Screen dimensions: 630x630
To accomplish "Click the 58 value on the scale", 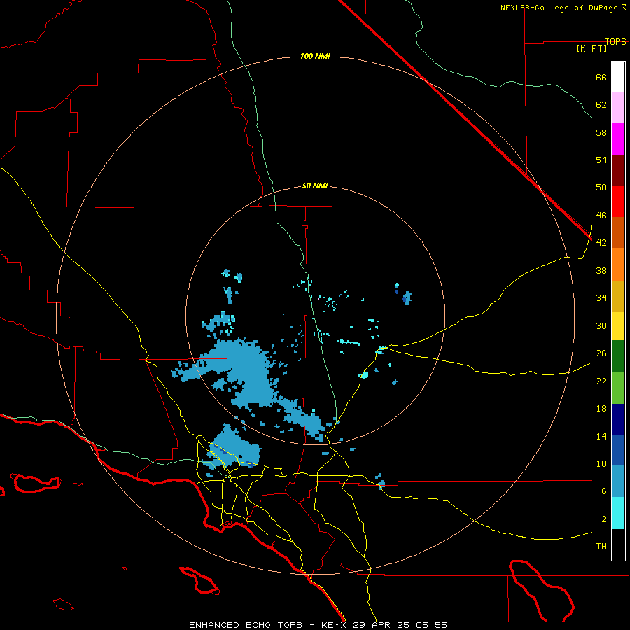I will [x=601, y=132].
